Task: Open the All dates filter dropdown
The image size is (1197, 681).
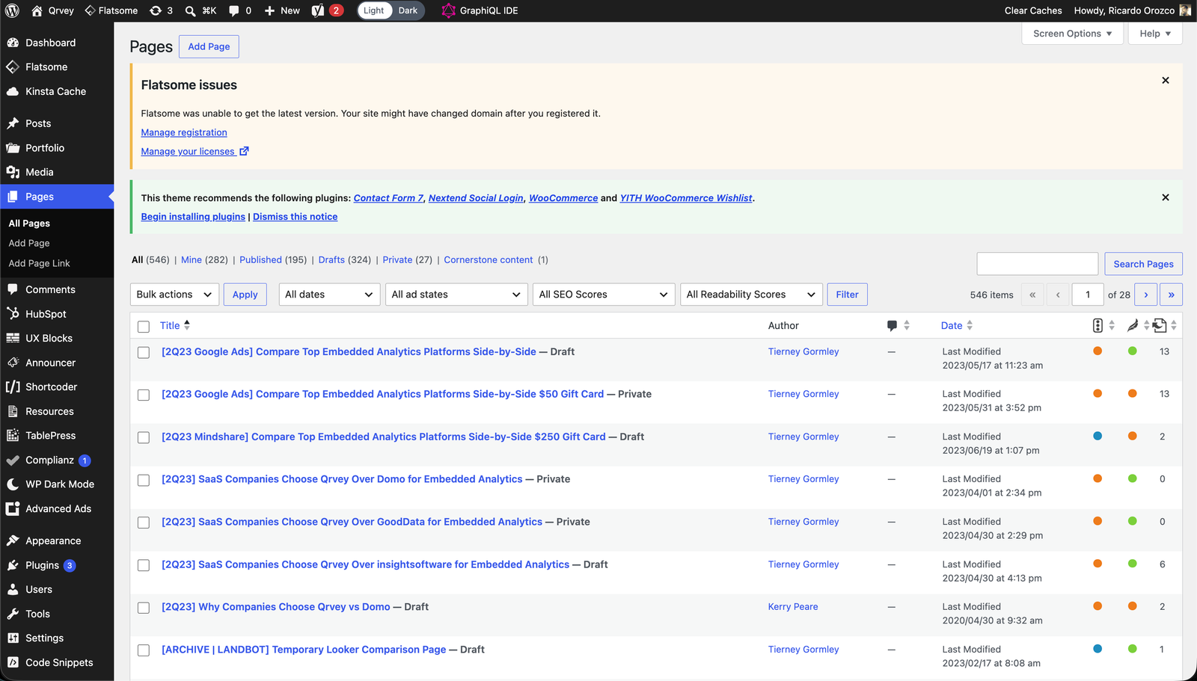Action: coord(329,295)
